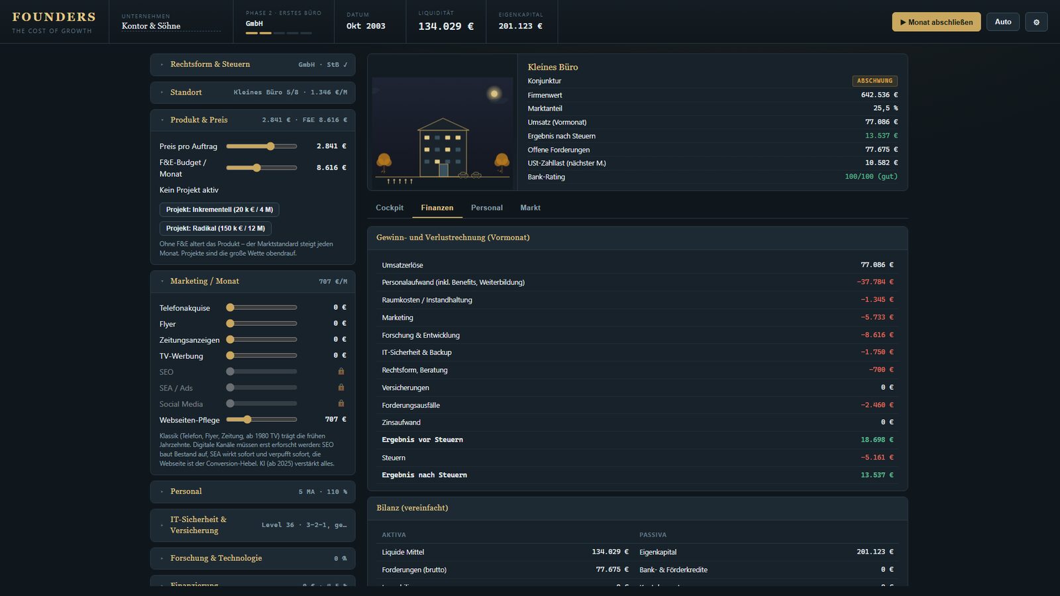
Task: Click the Raumkosten amount "-1.345 €"
Action: click(x=876, y=300)
